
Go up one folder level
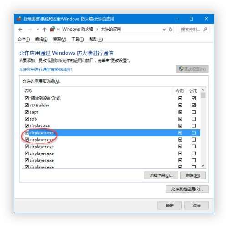(x=44, y=30)
